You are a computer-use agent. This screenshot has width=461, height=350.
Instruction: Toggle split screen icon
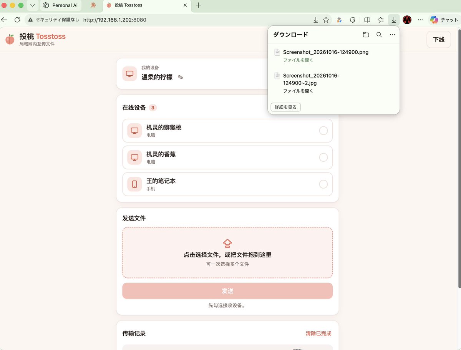pos(367,20)
